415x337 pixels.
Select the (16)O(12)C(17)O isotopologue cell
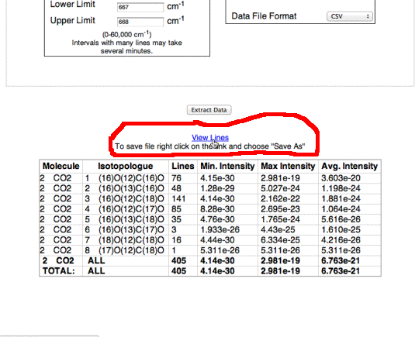(126, 209)
